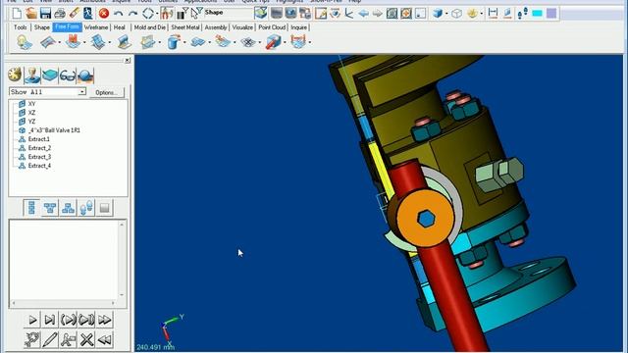Screen dimensions: 628x353
Task: Click the lower panel vertical scrollbar
Action: (122, 260)
